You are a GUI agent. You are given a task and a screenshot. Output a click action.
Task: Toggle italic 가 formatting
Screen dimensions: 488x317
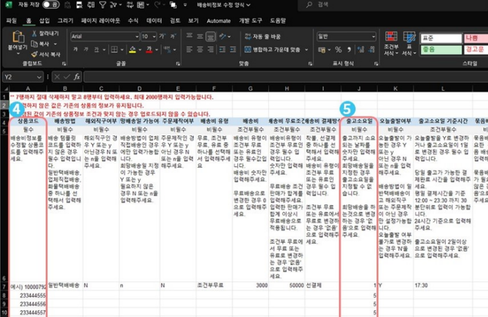86,49
